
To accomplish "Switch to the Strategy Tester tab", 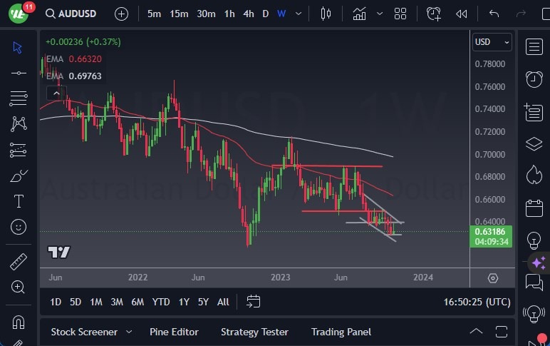I will click(x=254, y=332).
